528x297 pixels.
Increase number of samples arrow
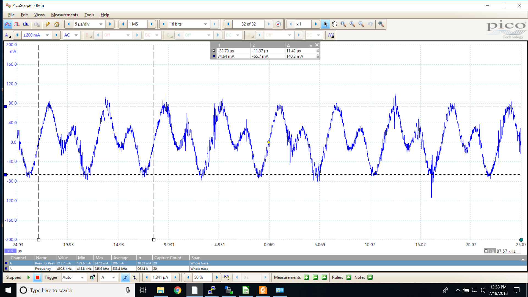152,24
